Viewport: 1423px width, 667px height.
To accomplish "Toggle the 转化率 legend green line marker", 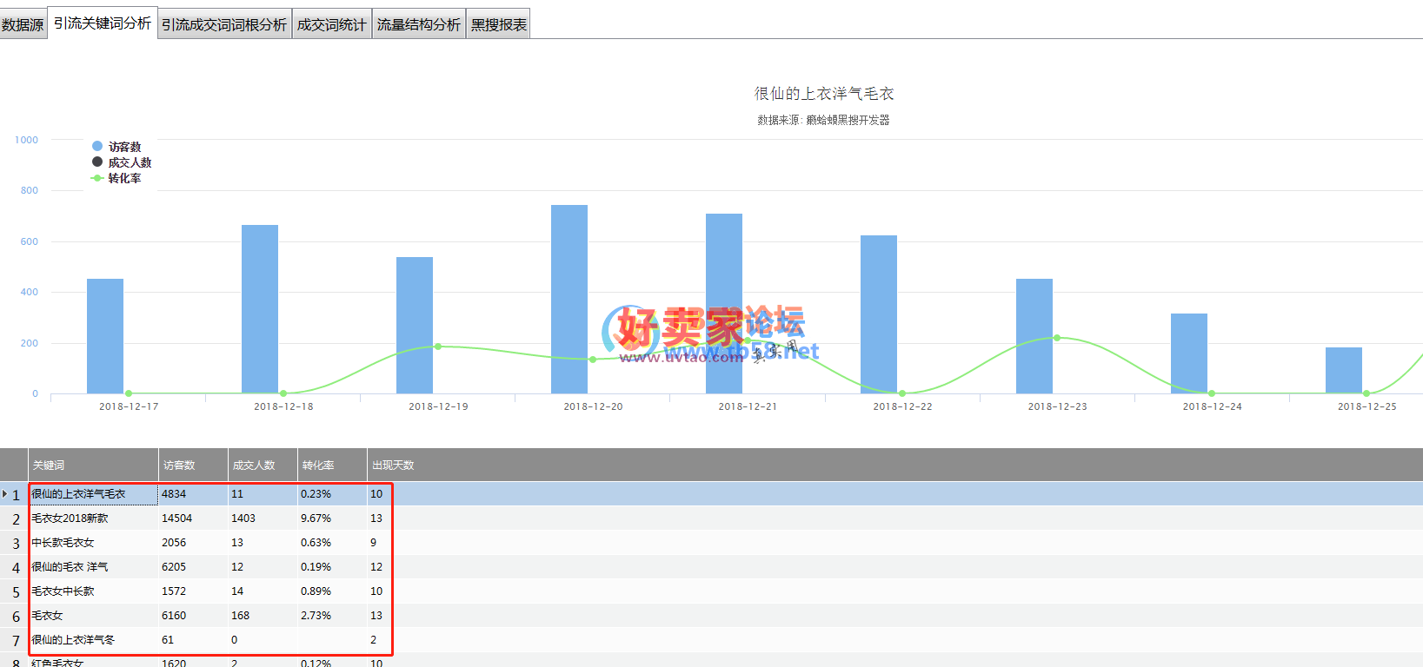I will [x=97, y=178].
